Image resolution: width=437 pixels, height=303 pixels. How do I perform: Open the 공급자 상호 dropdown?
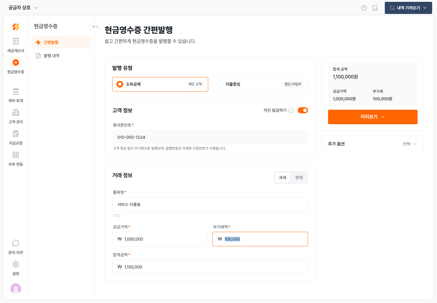[x=23, y=8]
